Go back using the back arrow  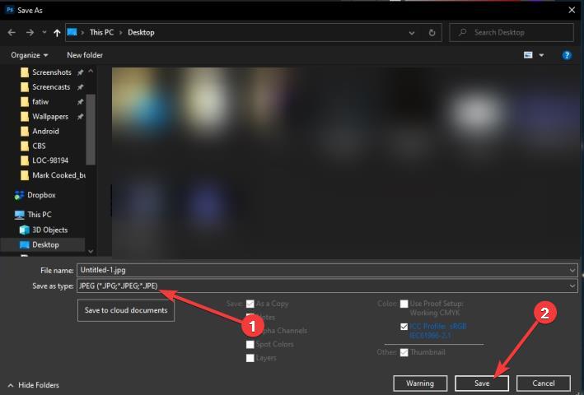click(12, 33)
